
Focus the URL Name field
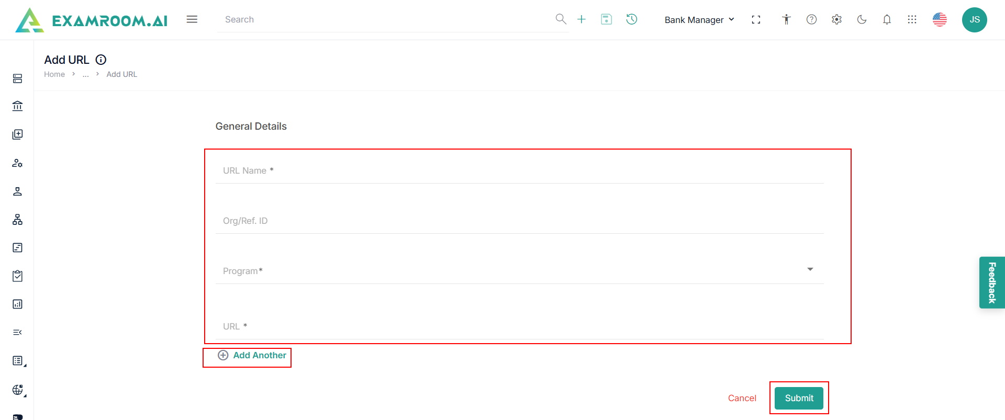pos(519,171)
